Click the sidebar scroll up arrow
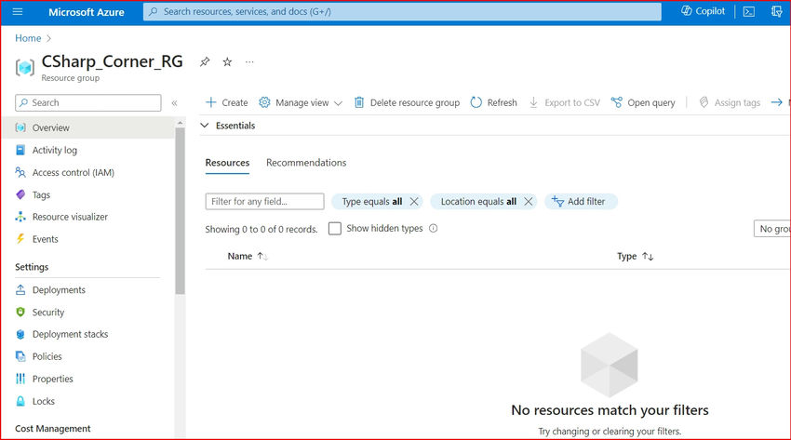 pyautogui.click(x=181, y=123)
